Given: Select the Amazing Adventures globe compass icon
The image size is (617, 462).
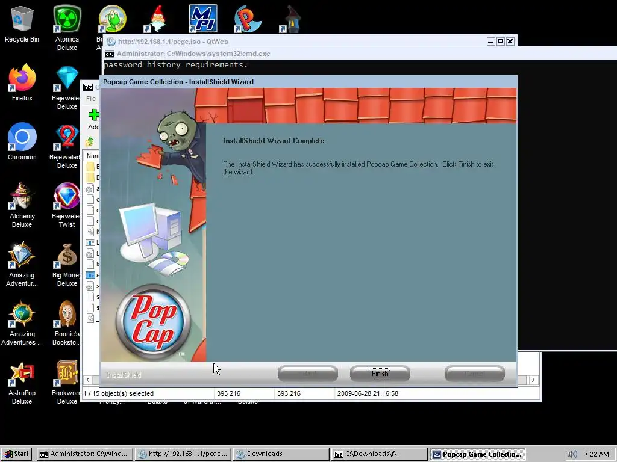Looking at the screenshot, I should pos(22,323).
